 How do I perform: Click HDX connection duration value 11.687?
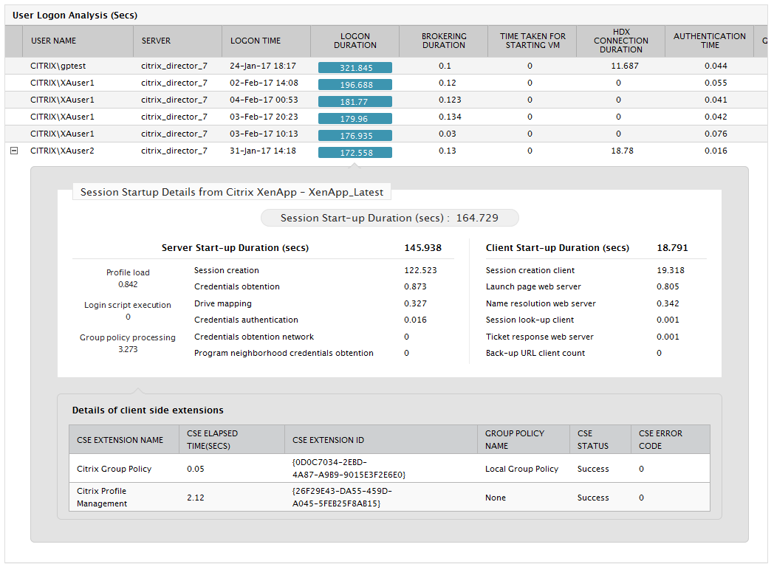tap(624, 66)
